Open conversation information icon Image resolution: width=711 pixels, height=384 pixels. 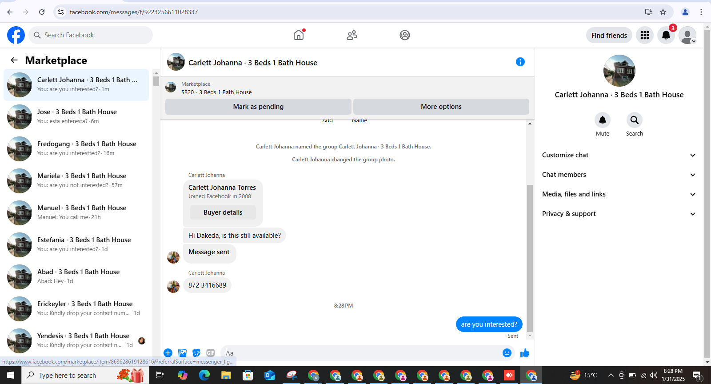[520, 62]
